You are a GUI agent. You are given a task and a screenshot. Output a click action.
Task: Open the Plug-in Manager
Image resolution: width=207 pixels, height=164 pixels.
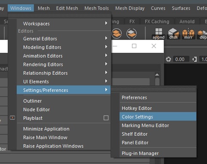click(x=158, y=153)
